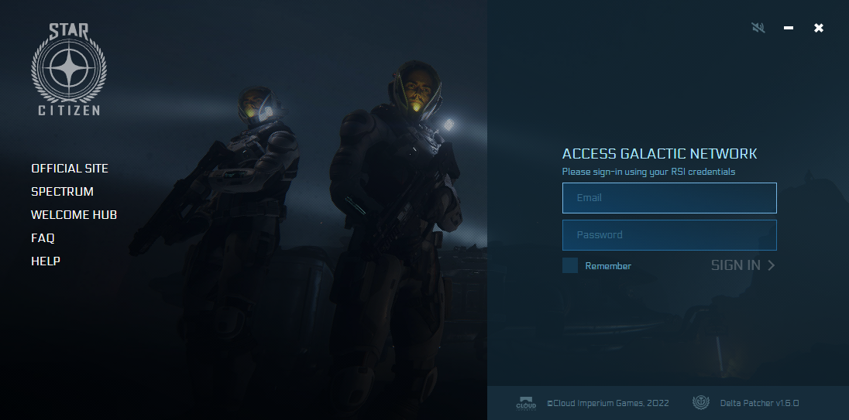Click the Remember label text
Image resolution: width=849 pixels, height=420 pixels.
[x=608, y=266]
